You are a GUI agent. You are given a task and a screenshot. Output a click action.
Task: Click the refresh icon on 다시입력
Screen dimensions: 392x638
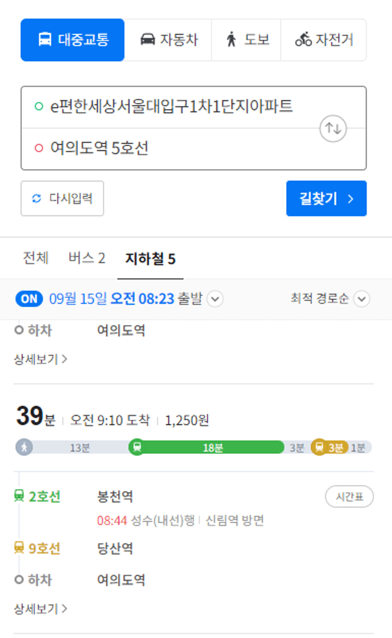(x=36, y=198)
